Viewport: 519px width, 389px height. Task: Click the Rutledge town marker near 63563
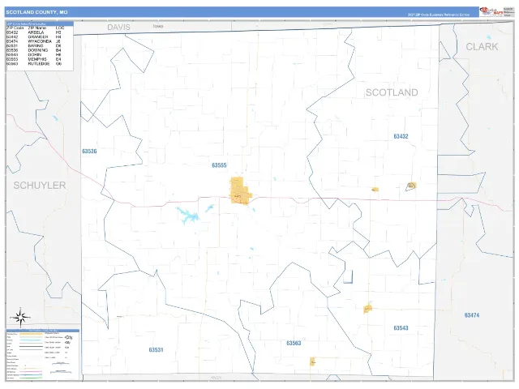point(312,361)
